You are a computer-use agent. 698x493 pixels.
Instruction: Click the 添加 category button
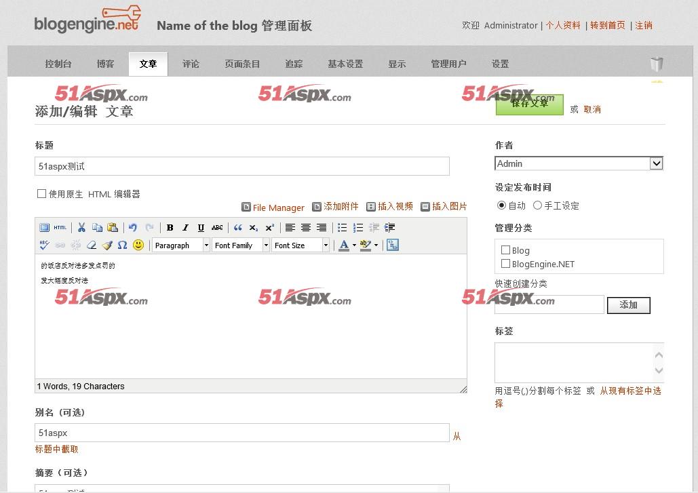pyautogui.click(x=629, y=305)
